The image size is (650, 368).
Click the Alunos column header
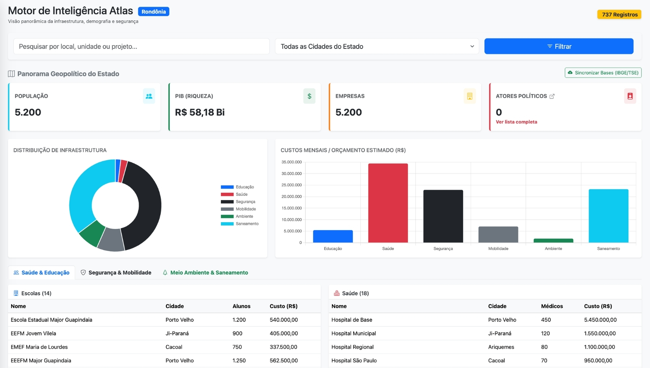241,306
